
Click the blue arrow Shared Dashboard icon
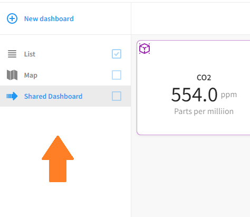click(12, 96)
